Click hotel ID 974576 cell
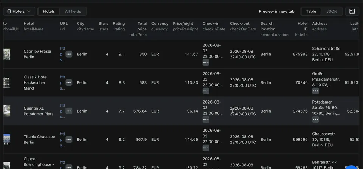Viewport: 363px width, 169px height. click(x=300, y=111)
